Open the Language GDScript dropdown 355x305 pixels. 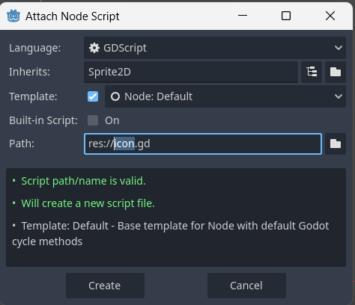click(x=215, y=48)
